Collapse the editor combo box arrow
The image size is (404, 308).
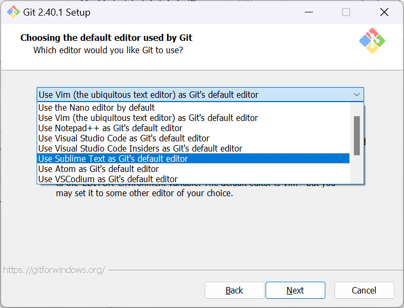coord(357,95)
